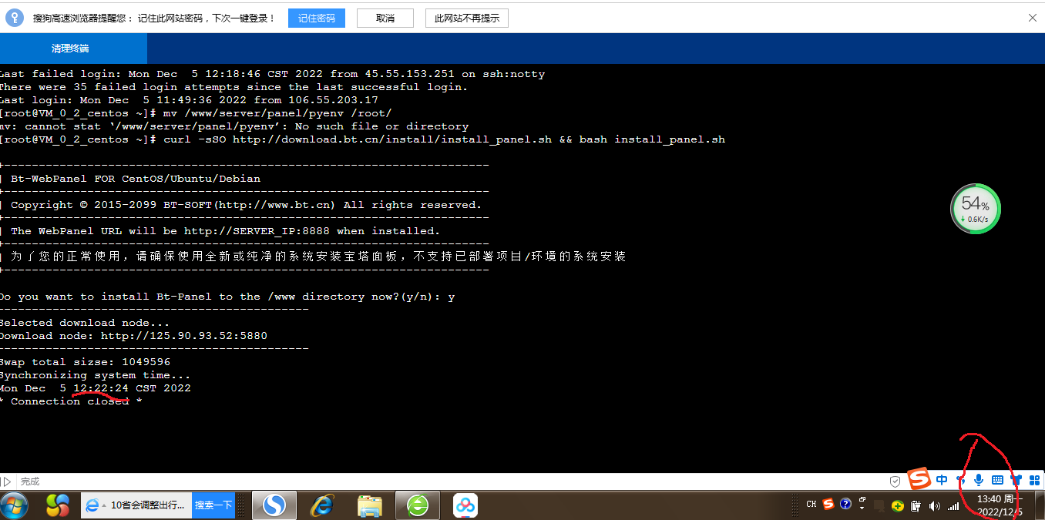Screen dimensions: 1045x520
Task: Click the play triangle icon in status bar
Action: click(x=8, y=481)
